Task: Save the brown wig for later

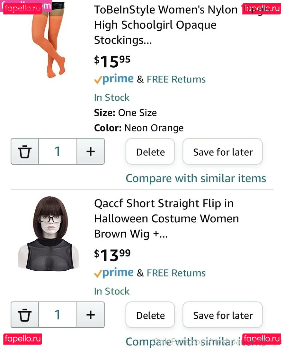Action: click(x=223, y=315)
